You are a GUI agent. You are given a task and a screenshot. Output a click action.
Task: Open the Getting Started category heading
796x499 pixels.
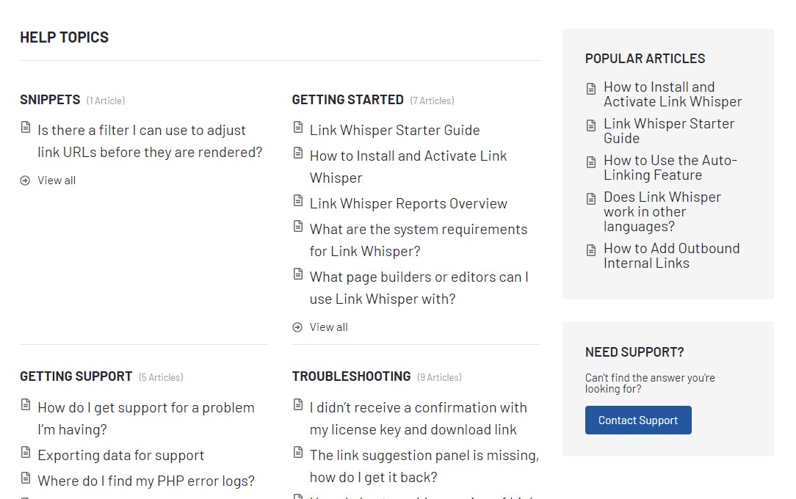pyautogui.click(x=347, y=100)
